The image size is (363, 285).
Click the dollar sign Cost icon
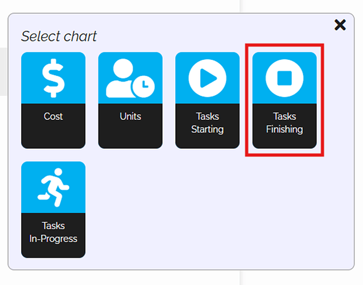tap(53, 78)
